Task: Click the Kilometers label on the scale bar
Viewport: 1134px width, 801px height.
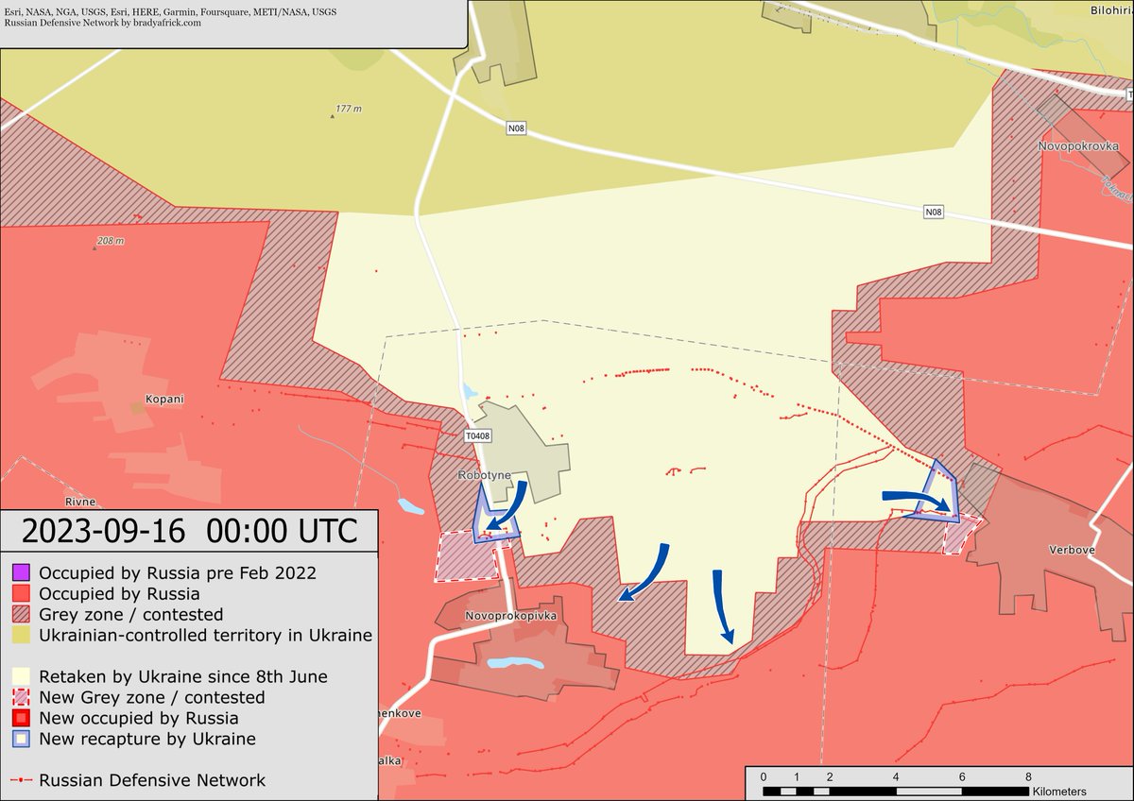Action: (1059, 792)
